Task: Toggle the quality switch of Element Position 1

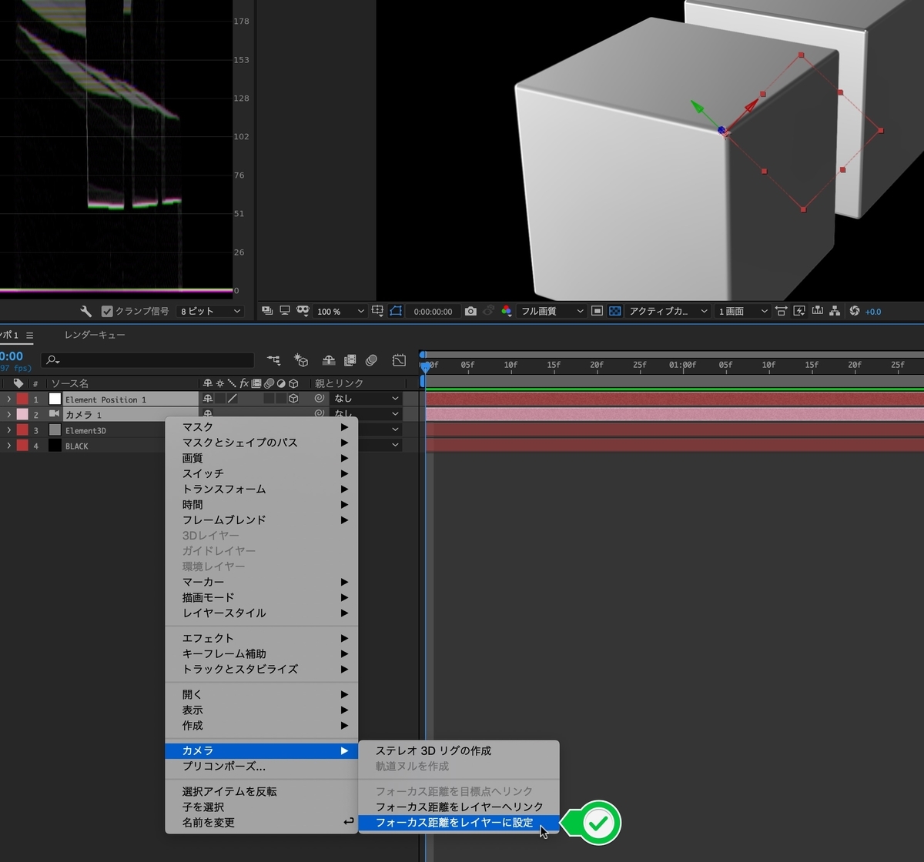Action: click(x=232, y=399)
